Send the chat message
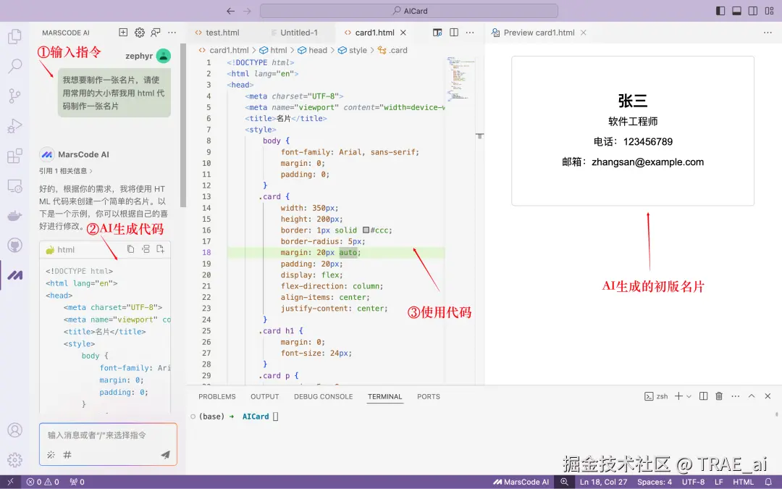The width and height of the screenshot is (782, 489). click(165, 454)
